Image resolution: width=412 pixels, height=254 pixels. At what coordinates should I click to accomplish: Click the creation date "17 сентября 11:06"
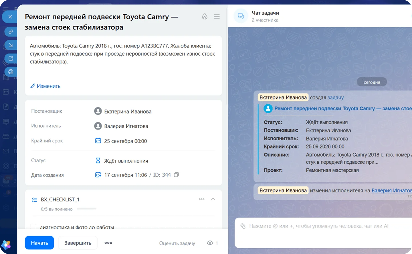(x=125, y=175)
